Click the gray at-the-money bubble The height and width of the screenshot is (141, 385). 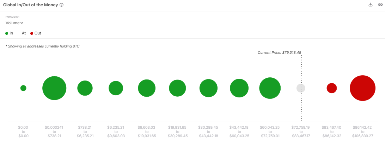(x=301, y=88)
